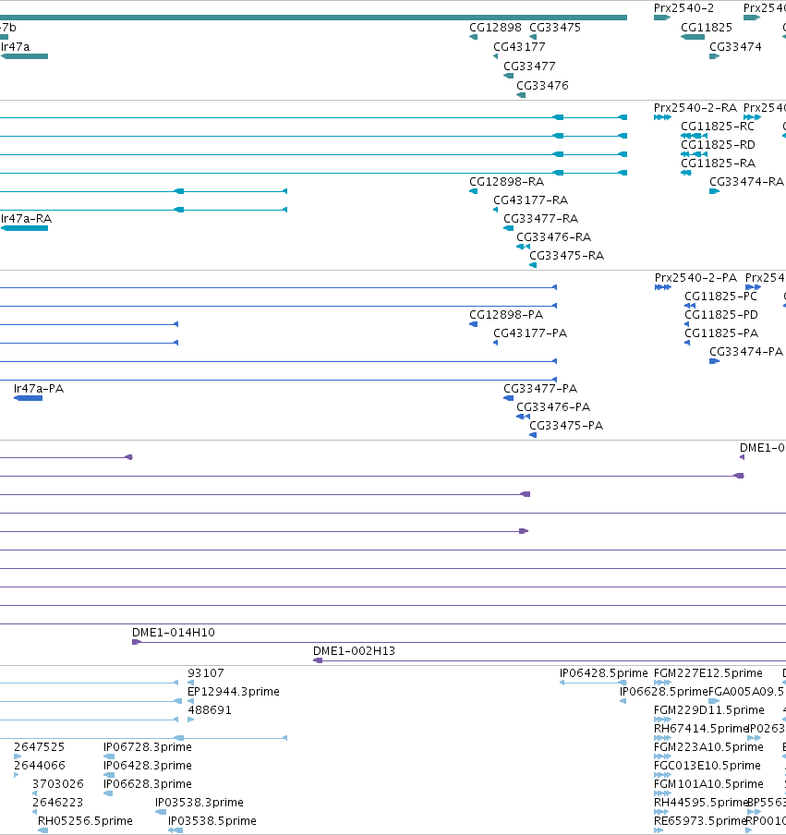The height and width of the screenshot is (835, 786).
Task: Click EST label 93107
Action: coord(206,673)
